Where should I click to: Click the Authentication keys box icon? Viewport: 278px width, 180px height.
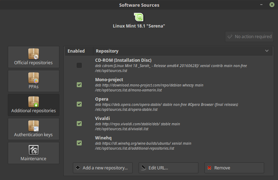(x=34, y=126)
